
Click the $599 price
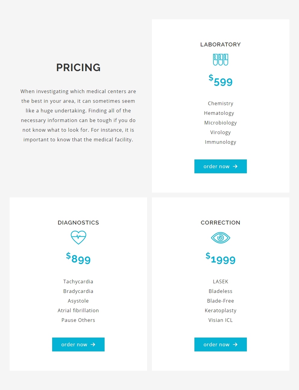pos(220,80)
